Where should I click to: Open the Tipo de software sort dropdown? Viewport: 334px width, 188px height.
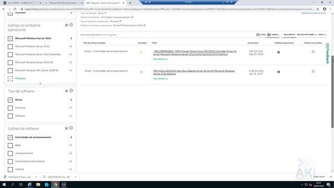click(307, 34)
